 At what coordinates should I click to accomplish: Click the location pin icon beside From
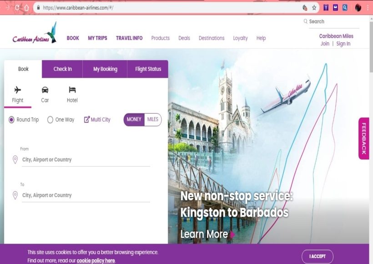point(15,159)
